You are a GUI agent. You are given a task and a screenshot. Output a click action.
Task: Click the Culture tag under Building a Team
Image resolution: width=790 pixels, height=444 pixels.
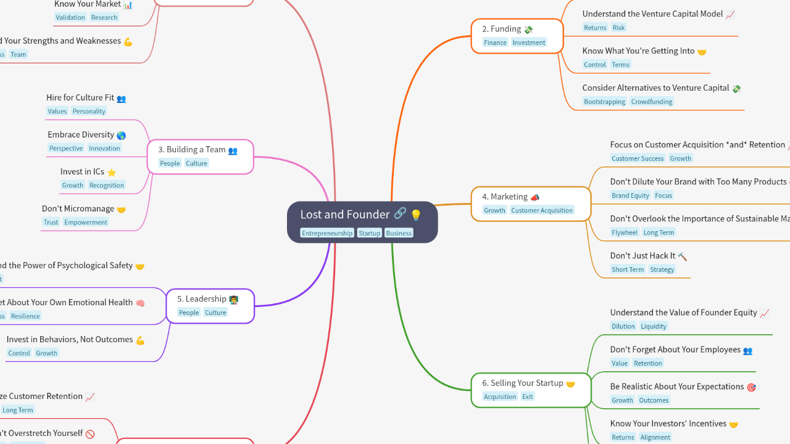197,163
